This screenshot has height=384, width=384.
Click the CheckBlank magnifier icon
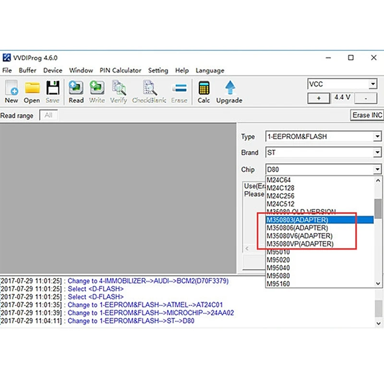pyautogui.click(x=149, y=87)
